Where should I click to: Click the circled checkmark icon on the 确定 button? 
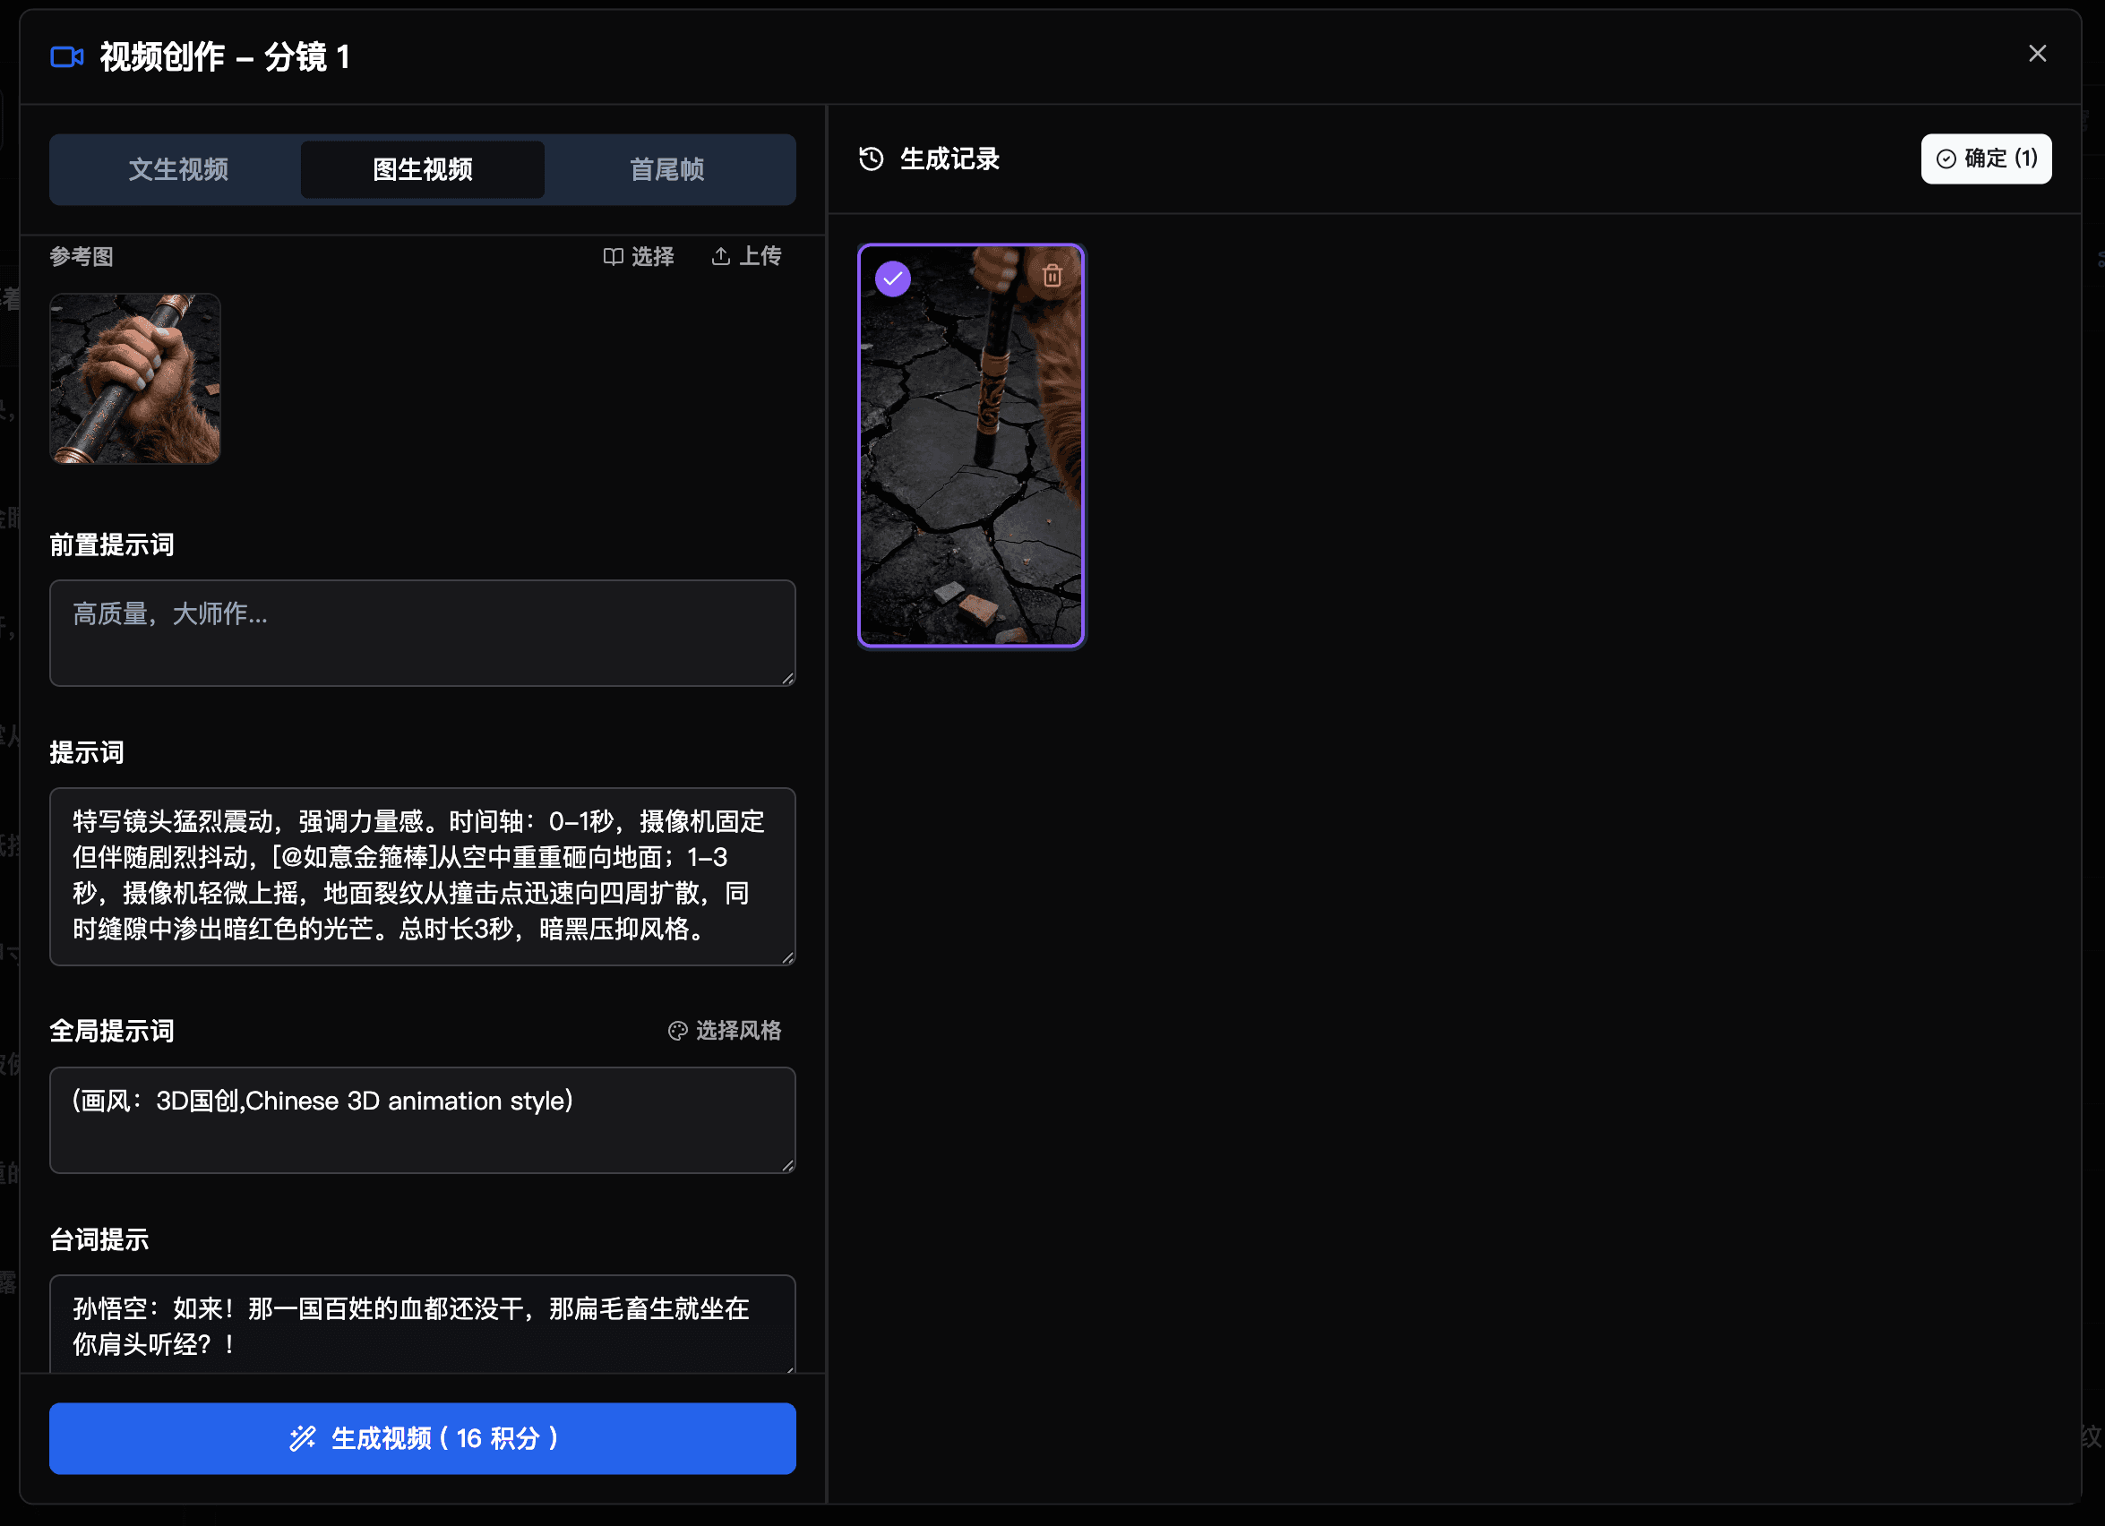tap(1948, 159)
